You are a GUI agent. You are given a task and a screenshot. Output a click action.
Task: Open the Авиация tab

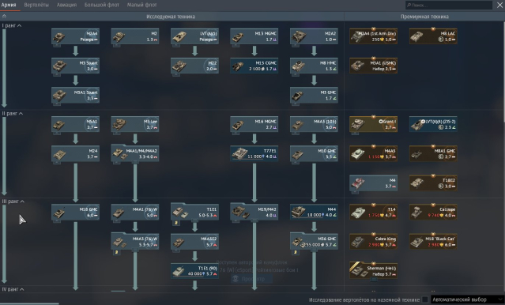(66, 5)
